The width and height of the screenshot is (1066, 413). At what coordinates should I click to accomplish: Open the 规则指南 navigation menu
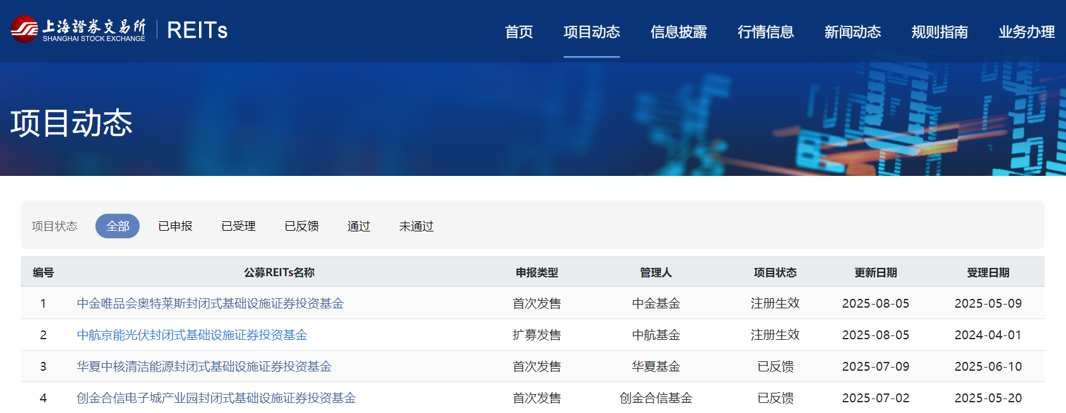(940, 32)
